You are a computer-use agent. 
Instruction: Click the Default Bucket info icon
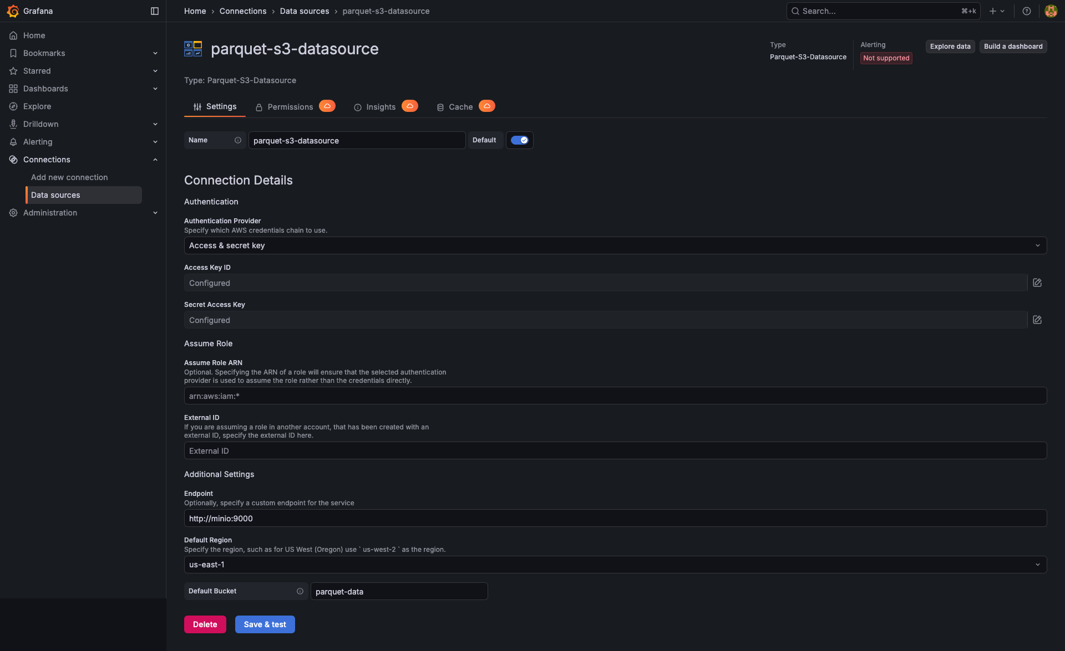click(300, 591)
